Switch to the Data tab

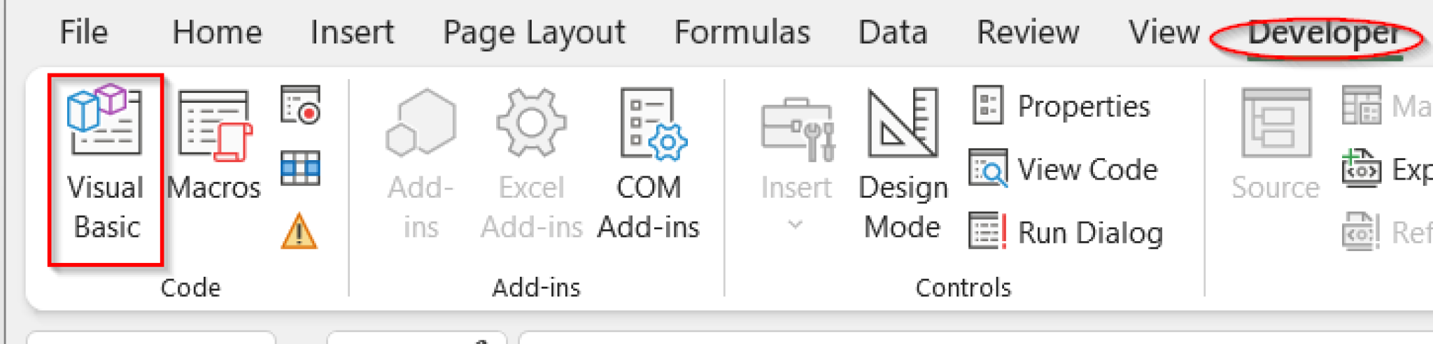892,33
